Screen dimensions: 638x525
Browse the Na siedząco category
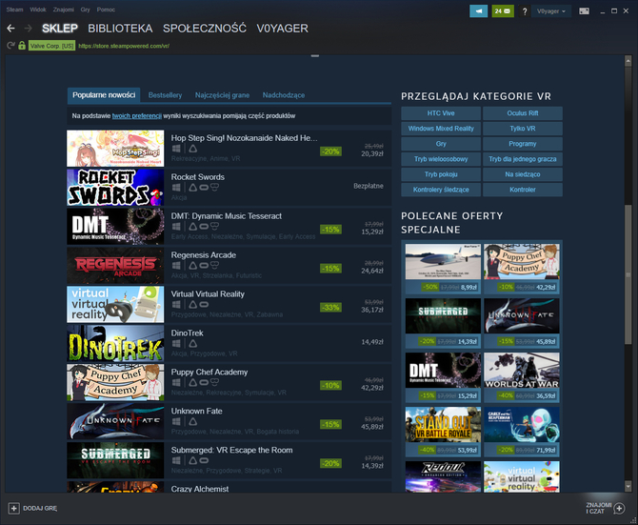523,174
